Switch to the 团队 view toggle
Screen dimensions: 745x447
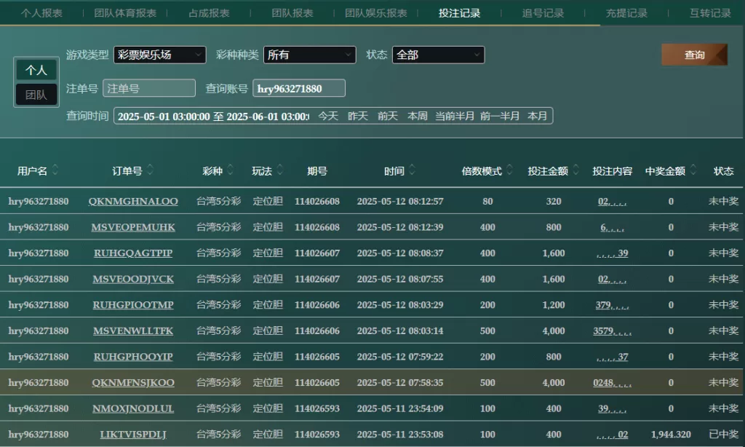tap(36, 95)
